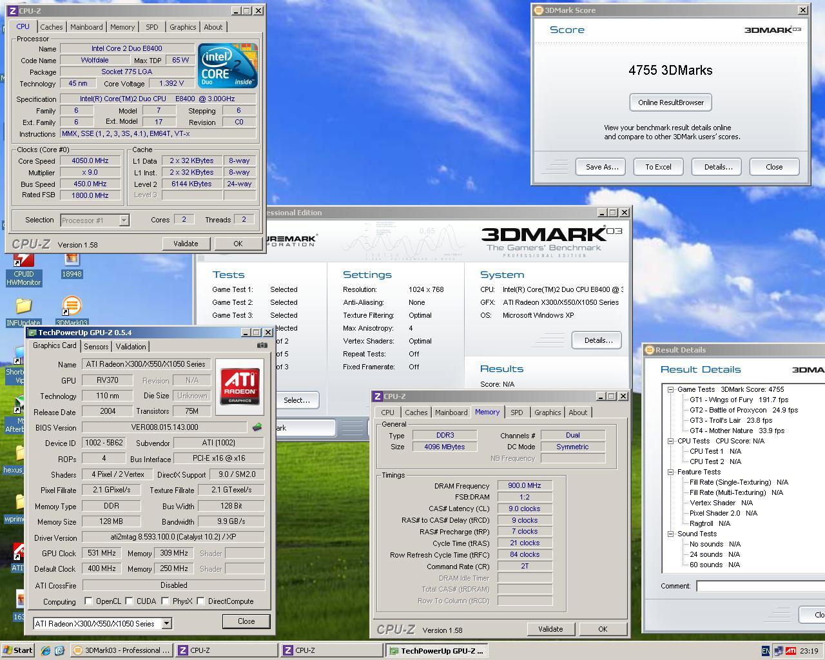Click the System Details button in 3DMark03

click(597, 340)
